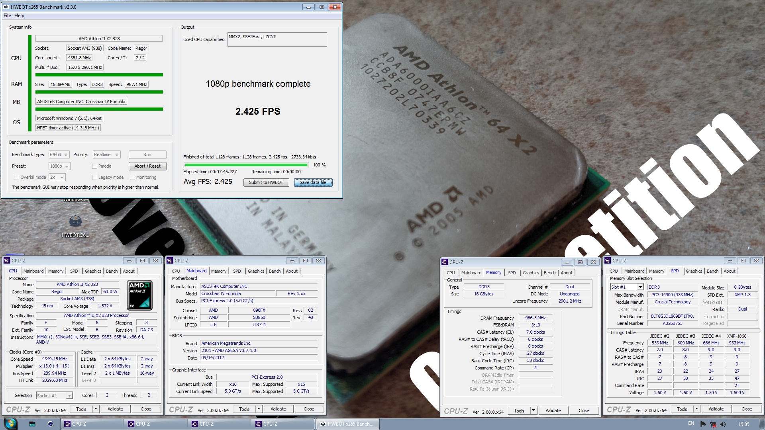This screenshot has height=430, width=765.
Task: Click BIOS Version 2101 - AMD AGESA value
Action: pos(259,351)
